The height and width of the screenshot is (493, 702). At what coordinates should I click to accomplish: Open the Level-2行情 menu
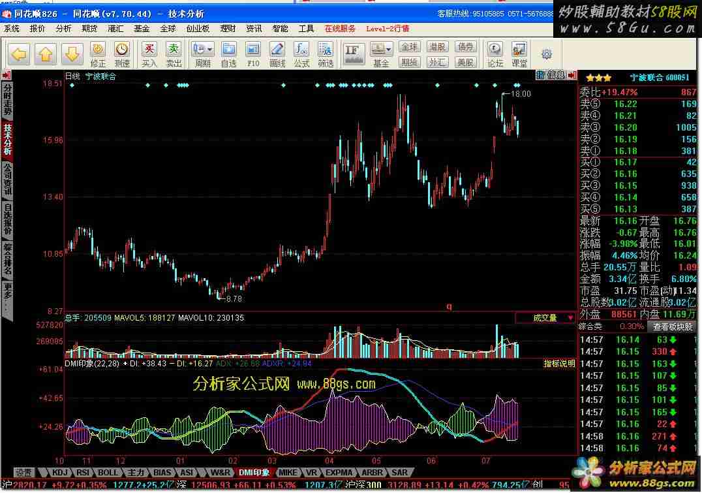click(388, 29)
